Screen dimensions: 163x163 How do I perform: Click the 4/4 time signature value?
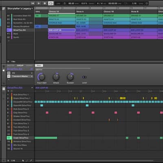coord(99,3)
